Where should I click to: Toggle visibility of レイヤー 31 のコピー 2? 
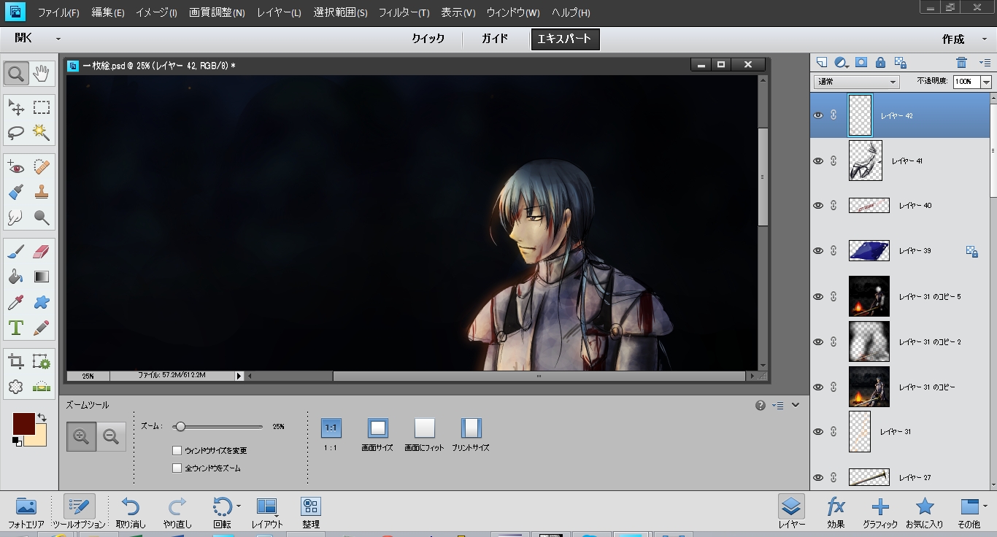pyautogui.click(x=818, y=341)
